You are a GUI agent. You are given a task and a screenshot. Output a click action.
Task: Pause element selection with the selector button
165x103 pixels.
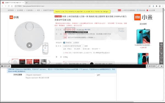pyautogui.click(x=6, y=66)
